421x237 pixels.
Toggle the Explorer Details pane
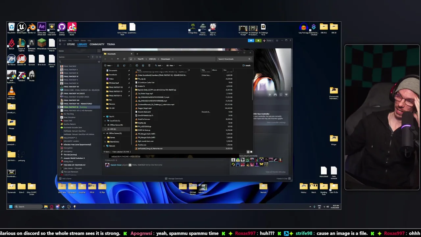(x=246, y=66)
